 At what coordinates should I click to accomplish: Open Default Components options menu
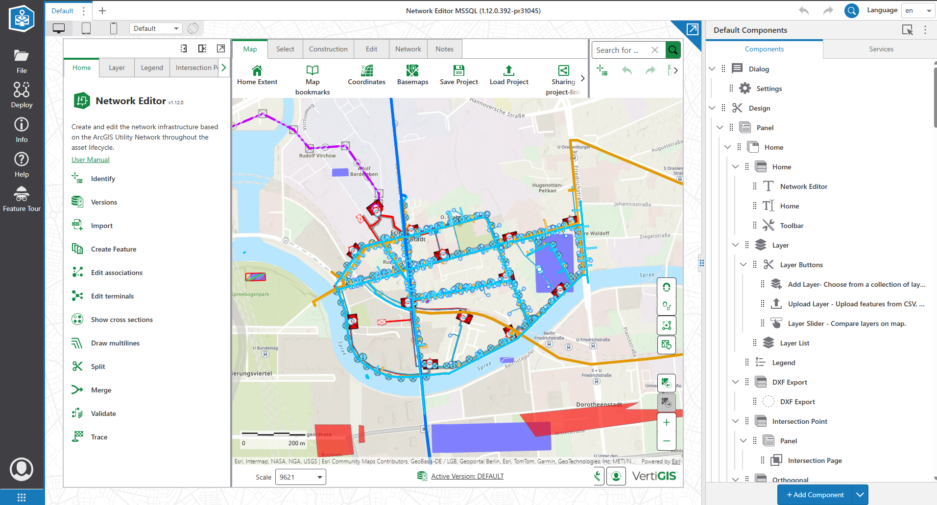coord(925,30)
